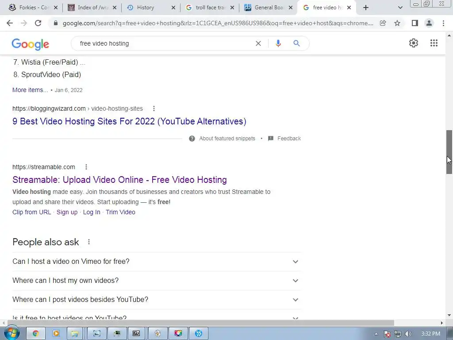Open Chrome from the taskbar
Screen dimensions: 453x340
(35, 333)
